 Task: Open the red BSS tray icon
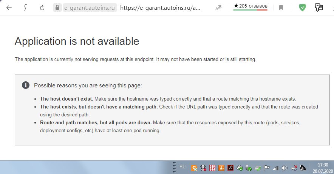pyautogui.click(x=212, y=168)
